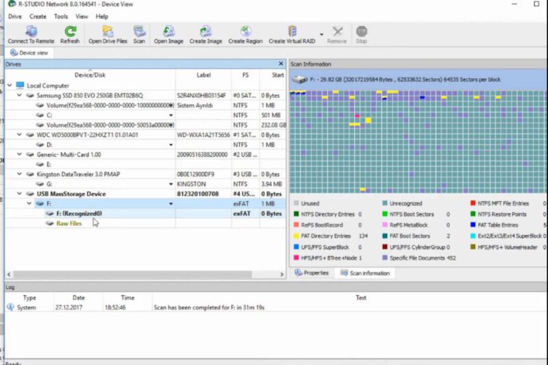The width and height of the screenshot is (548, 365).
Task: Select the WDC WD5000BPVT drive icon
Action: pos(30,135)
